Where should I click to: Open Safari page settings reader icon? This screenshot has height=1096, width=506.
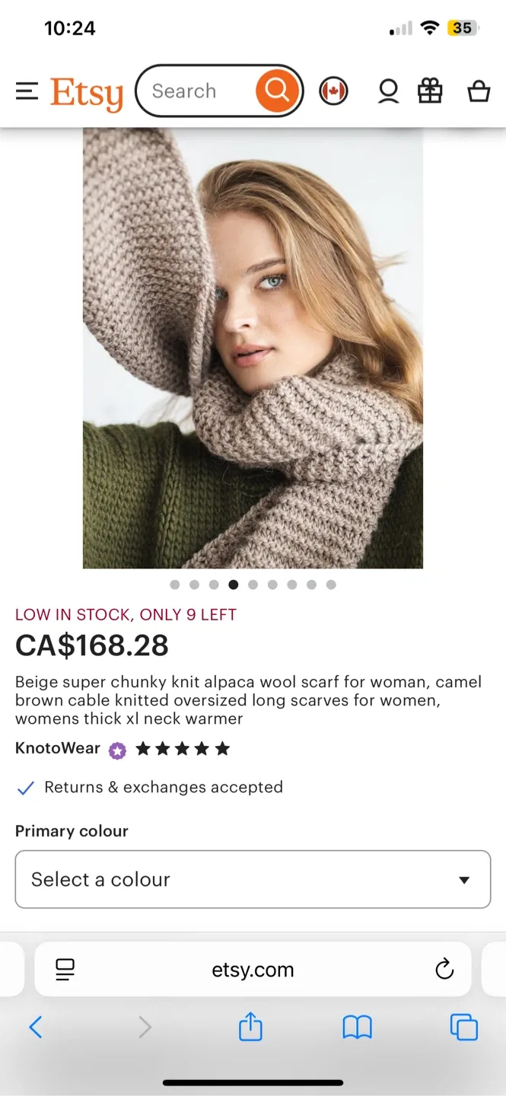click(65, 970)
